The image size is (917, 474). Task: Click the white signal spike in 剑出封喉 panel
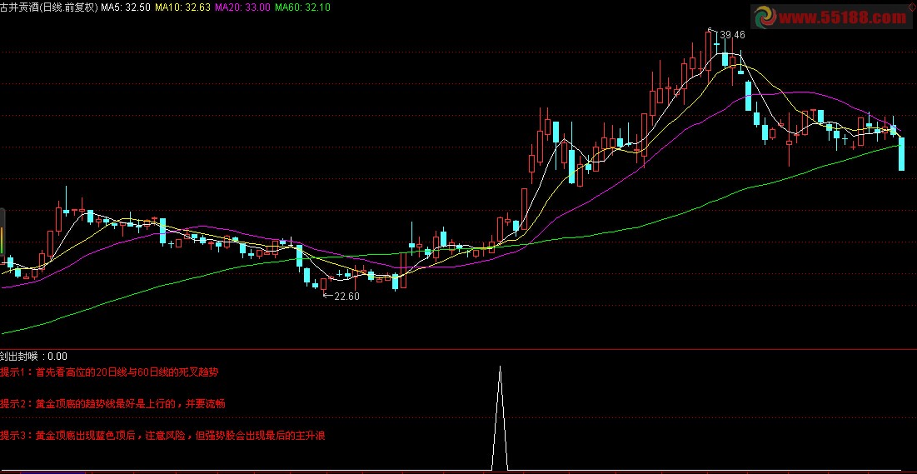pos(500,417)
